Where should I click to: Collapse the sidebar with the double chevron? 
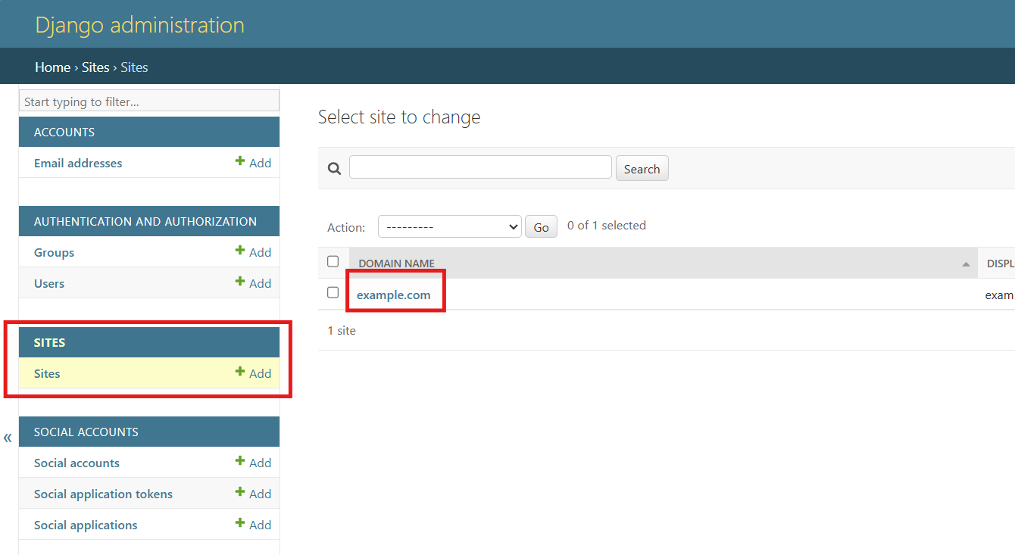tap(8, 438)
